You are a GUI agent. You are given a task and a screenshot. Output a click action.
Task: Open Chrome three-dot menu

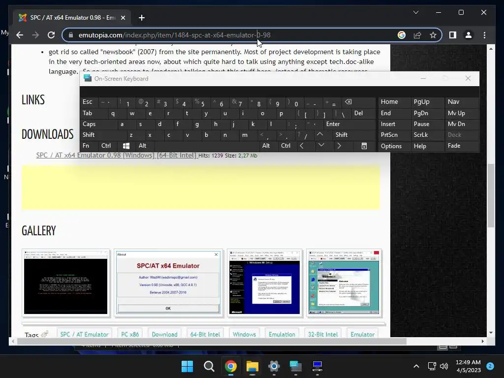tap(484, 35)
